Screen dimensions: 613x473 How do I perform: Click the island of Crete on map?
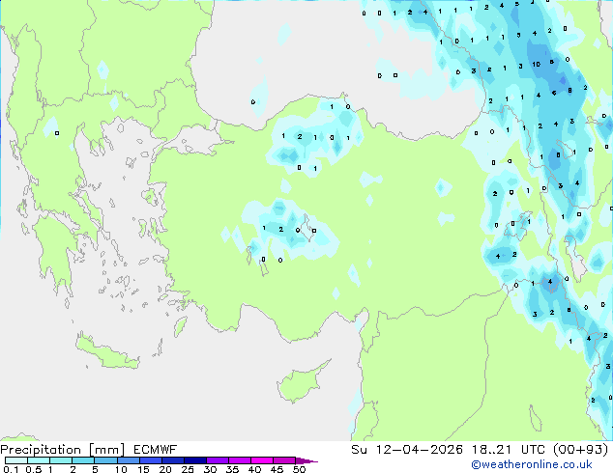[107, 353]
